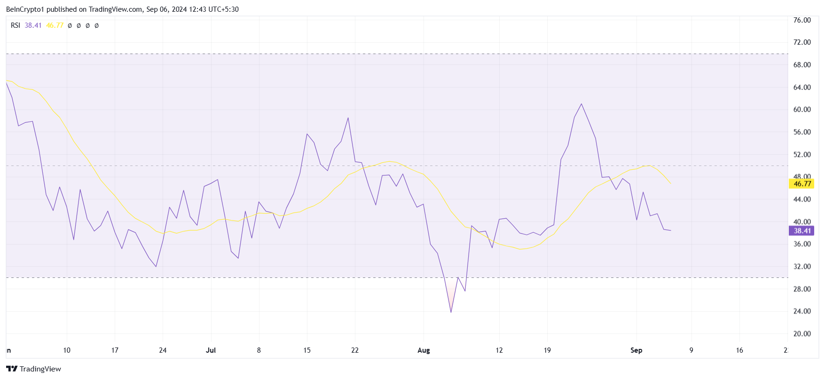
Task: Select the Sep date label
Action: pyautogui.click(x=636, y=350)
